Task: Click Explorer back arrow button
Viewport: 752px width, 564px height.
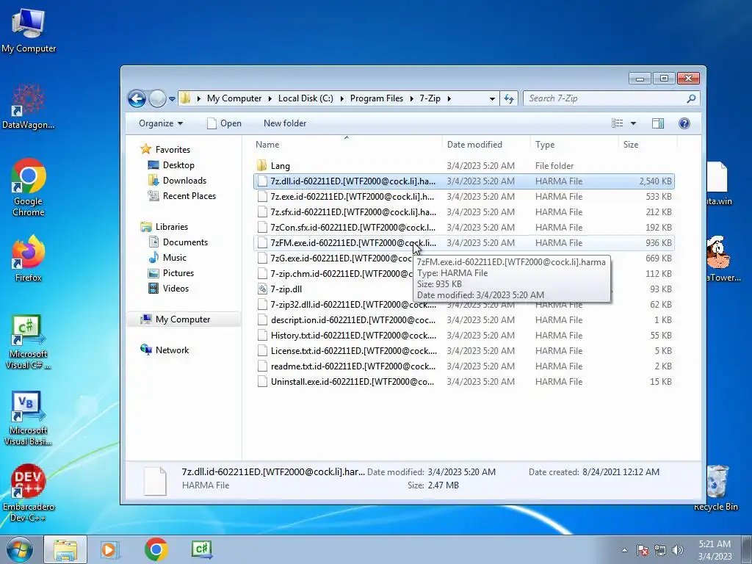Action: [x=137, y=99]
